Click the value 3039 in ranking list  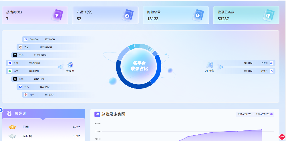pos(76,136)
